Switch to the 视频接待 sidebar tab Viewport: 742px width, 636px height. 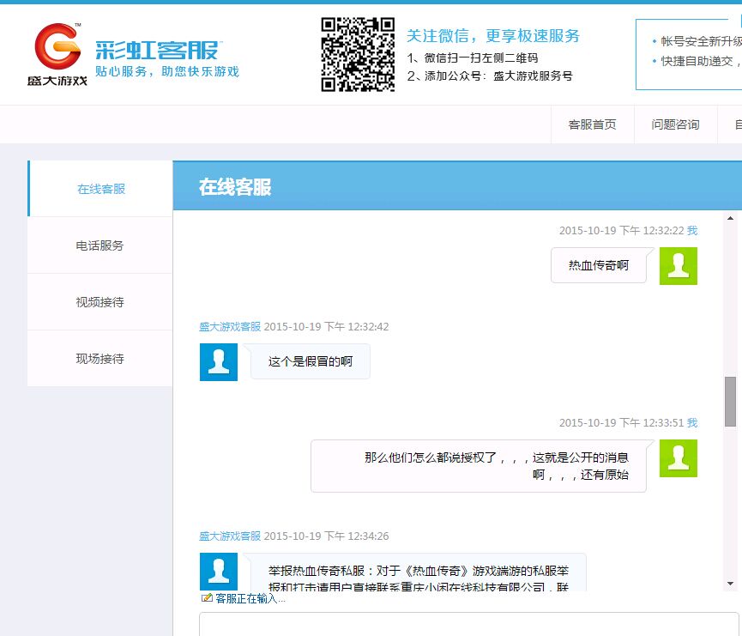click(100, 302)
